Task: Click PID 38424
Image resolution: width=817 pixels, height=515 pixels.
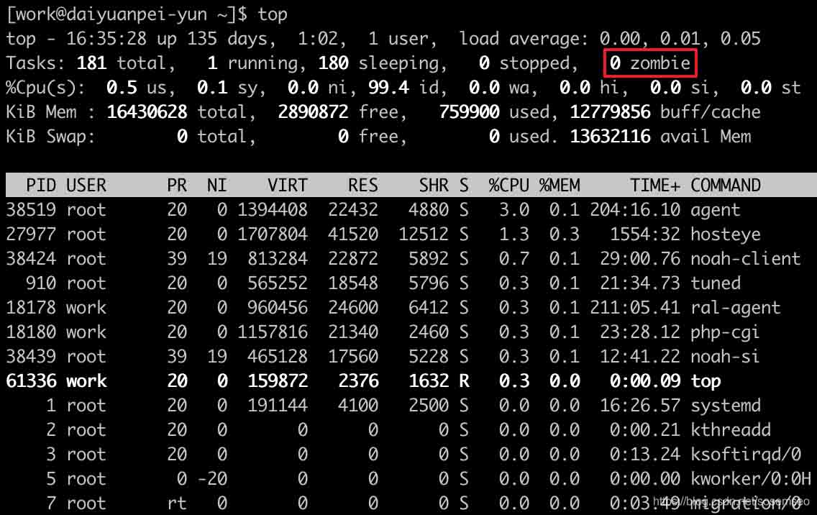Action: pos(31,258)
